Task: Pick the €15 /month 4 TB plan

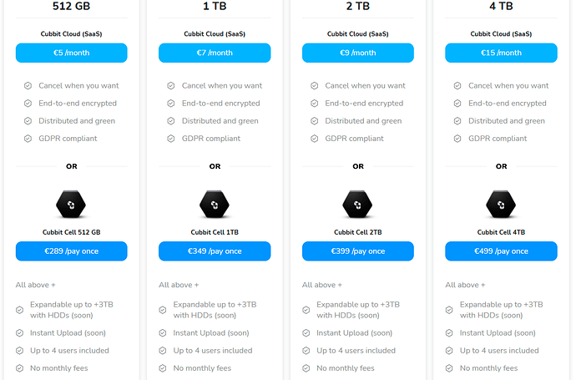Action: (501, 53)
